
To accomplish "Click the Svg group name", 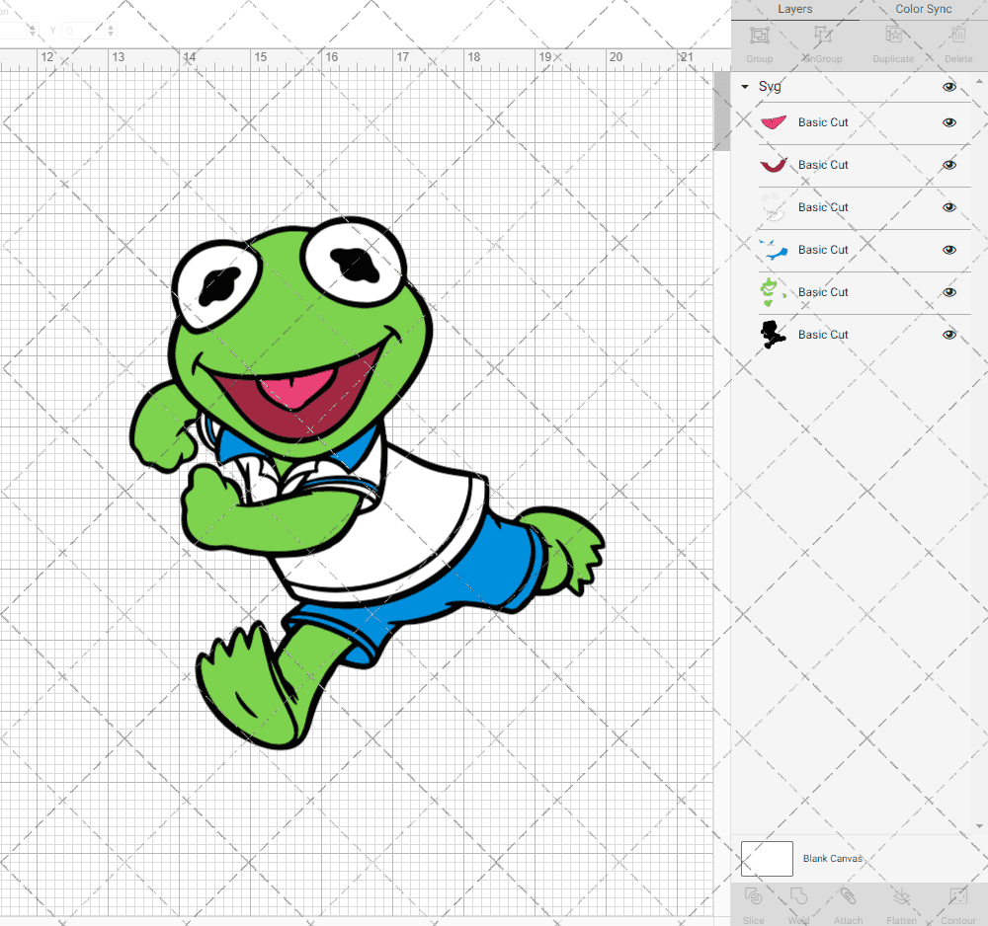I will pyautogui.click(x=770, y=86).
